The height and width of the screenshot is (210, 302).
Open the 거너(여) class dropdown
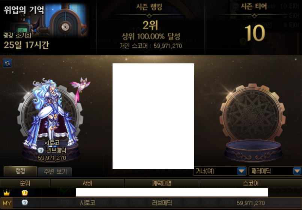coord(219,171)
